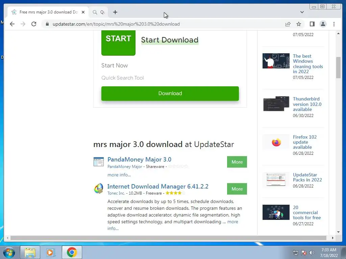Click the Internet Download Manager icon
346x259 pixels.
98,189
